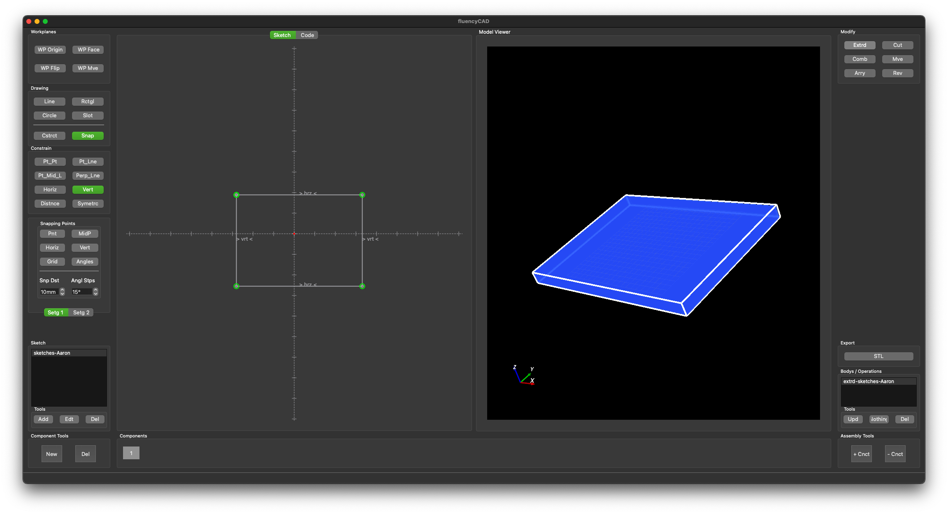948x514 pixels.
Task: Switch to Setg 2 tab
Action: click(81, 313)
